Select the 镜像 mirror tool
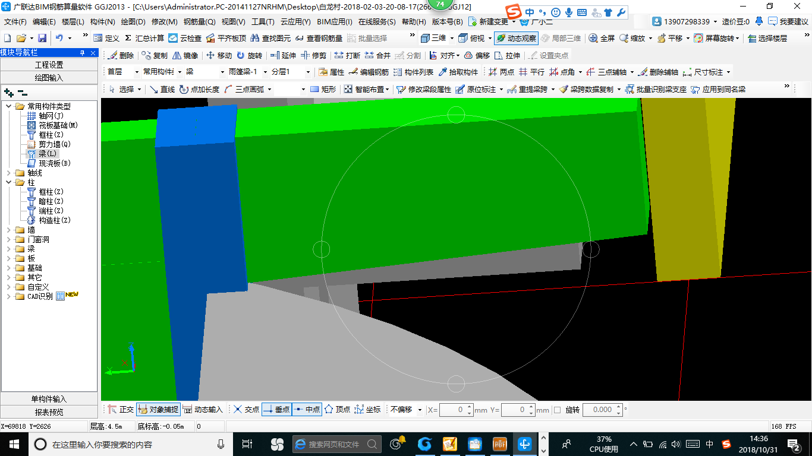The image size is (812, 456). (x=185, y=55)
